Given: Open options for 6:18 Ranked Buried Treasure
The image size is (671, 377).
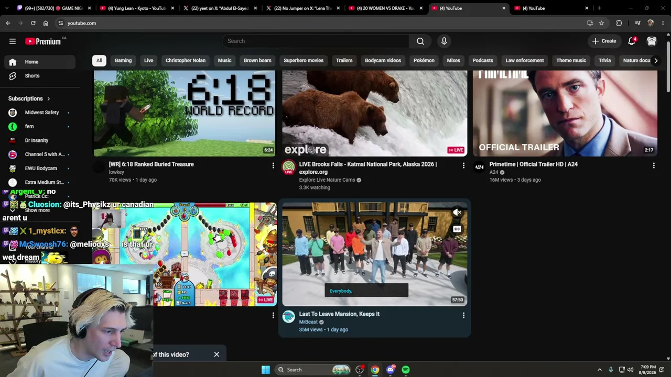Looking at the screenshot, I should tap(273, 165).
